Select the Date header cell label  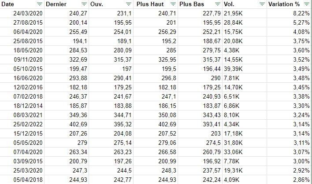point(8,4)
